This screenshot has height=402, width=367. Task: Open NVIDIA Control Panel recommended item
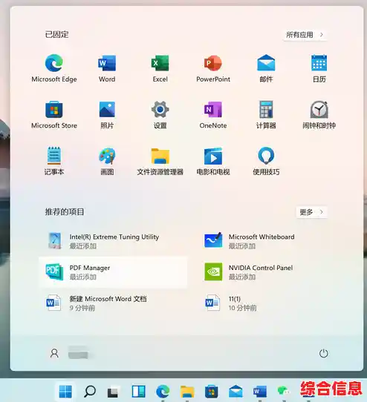[x=272, y=272]
